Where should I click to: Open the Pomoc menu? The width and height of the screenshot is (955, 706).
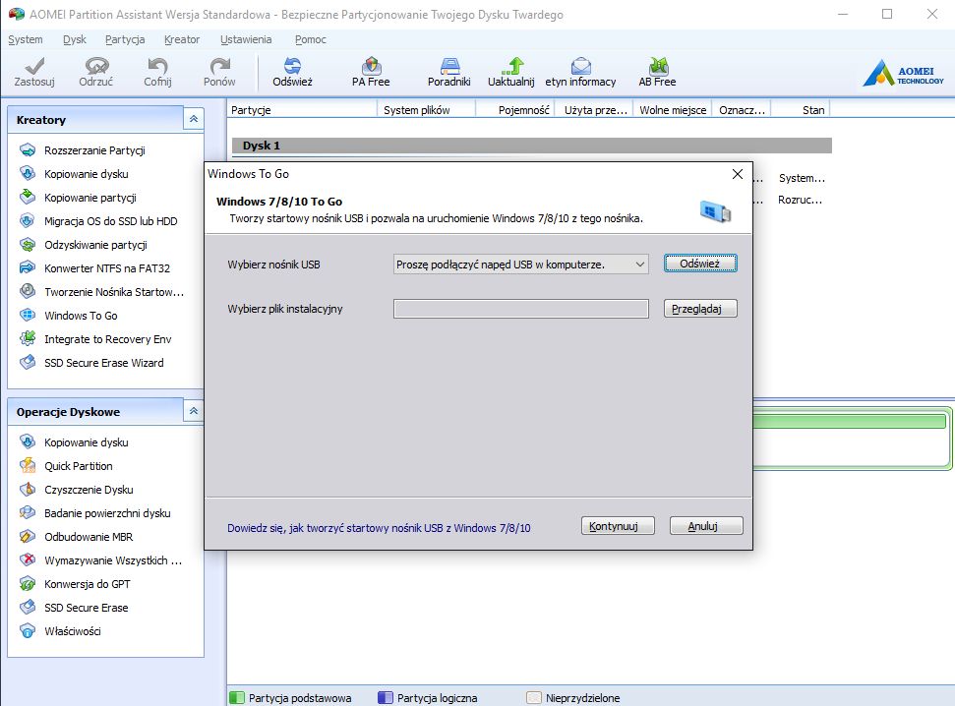311,39
